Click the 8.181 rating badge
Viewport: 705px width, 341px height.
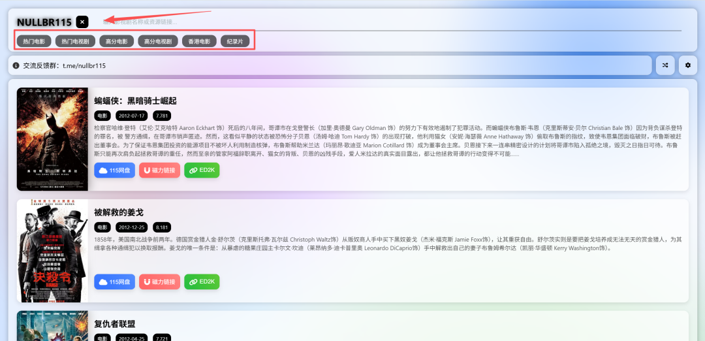162,227
